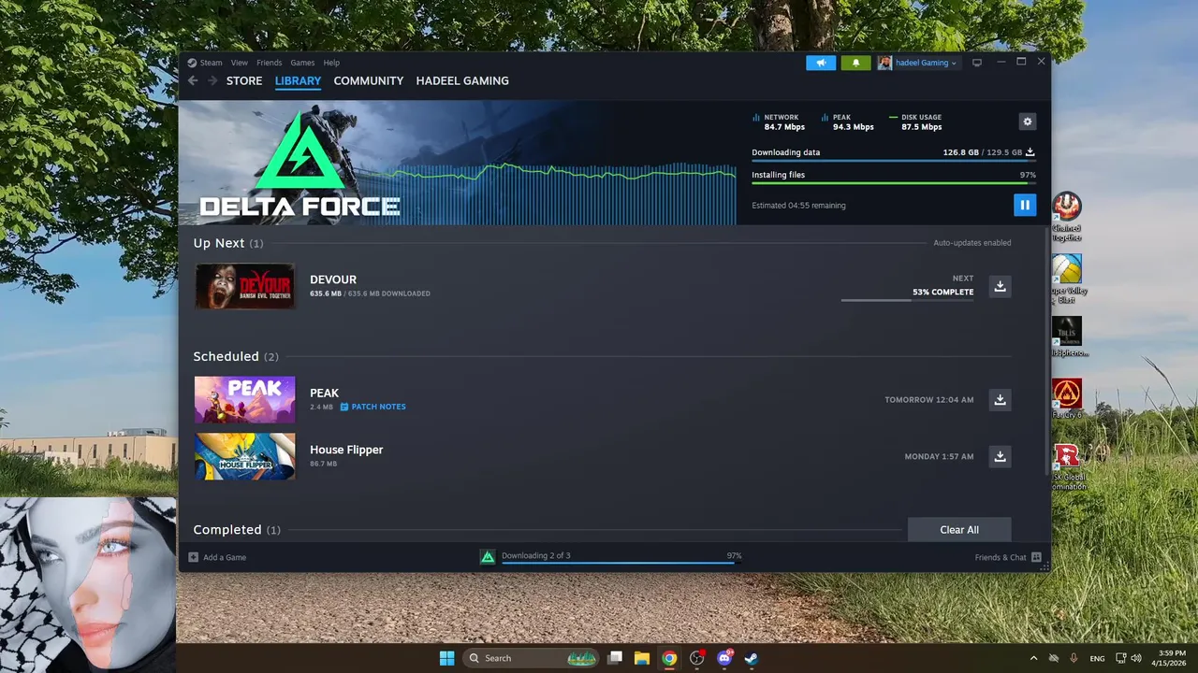Click Auto-updates enabled text

tap(972, 243)
